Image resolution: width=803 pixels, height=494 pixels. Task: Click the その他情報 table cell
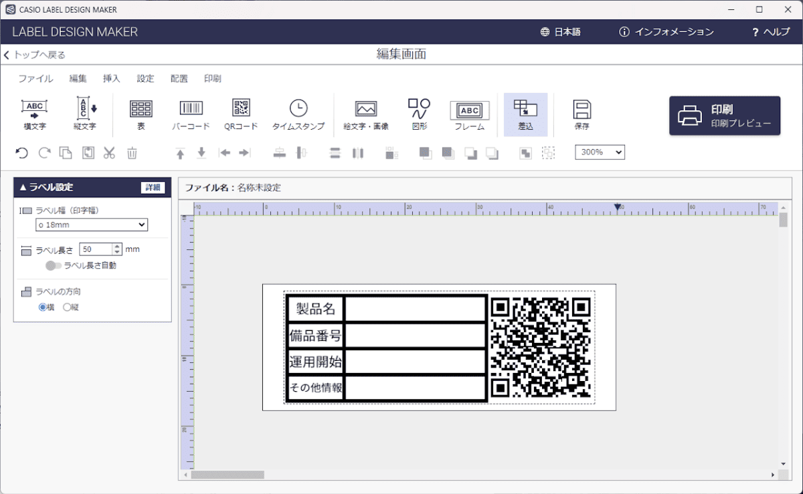pos(315,388)
